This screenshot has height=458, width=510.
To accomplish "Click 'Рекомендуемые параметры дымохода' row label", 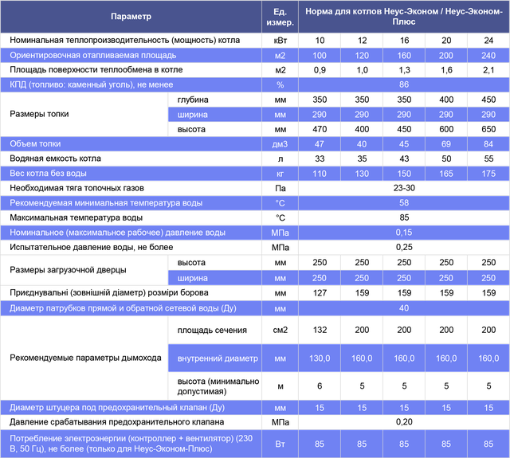I will pos(85,358).
